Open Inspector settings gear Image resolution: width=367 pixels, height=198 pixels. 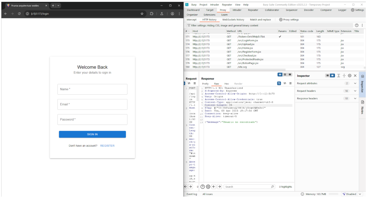[x=350, y=76]
